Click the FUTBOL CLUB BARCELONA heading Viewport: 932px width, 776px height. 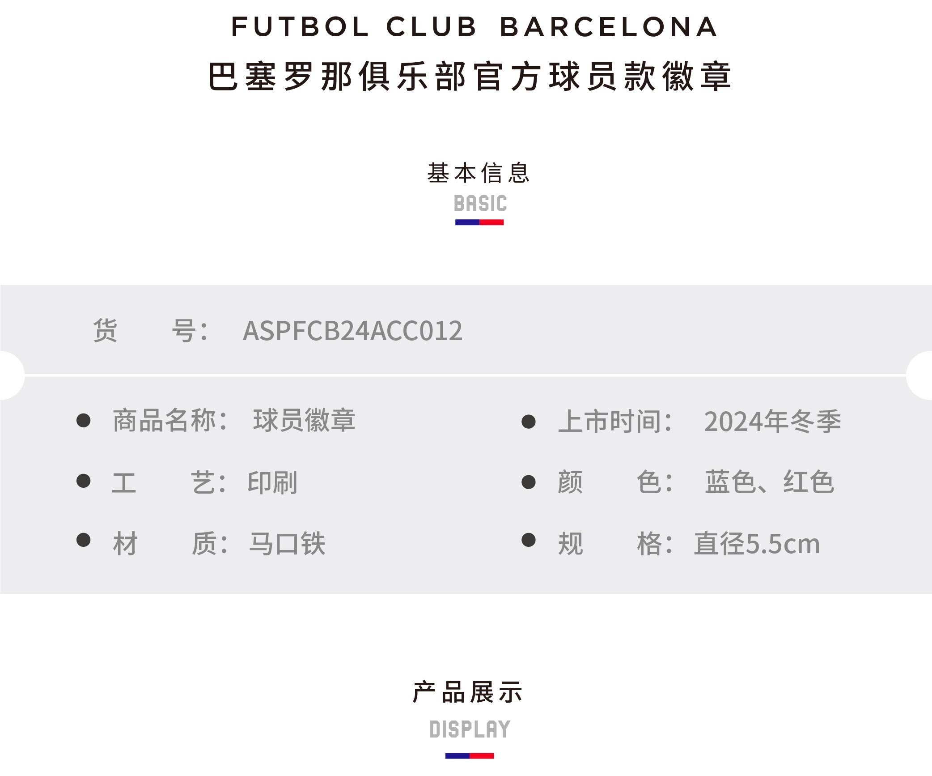(x=474, y=27)
